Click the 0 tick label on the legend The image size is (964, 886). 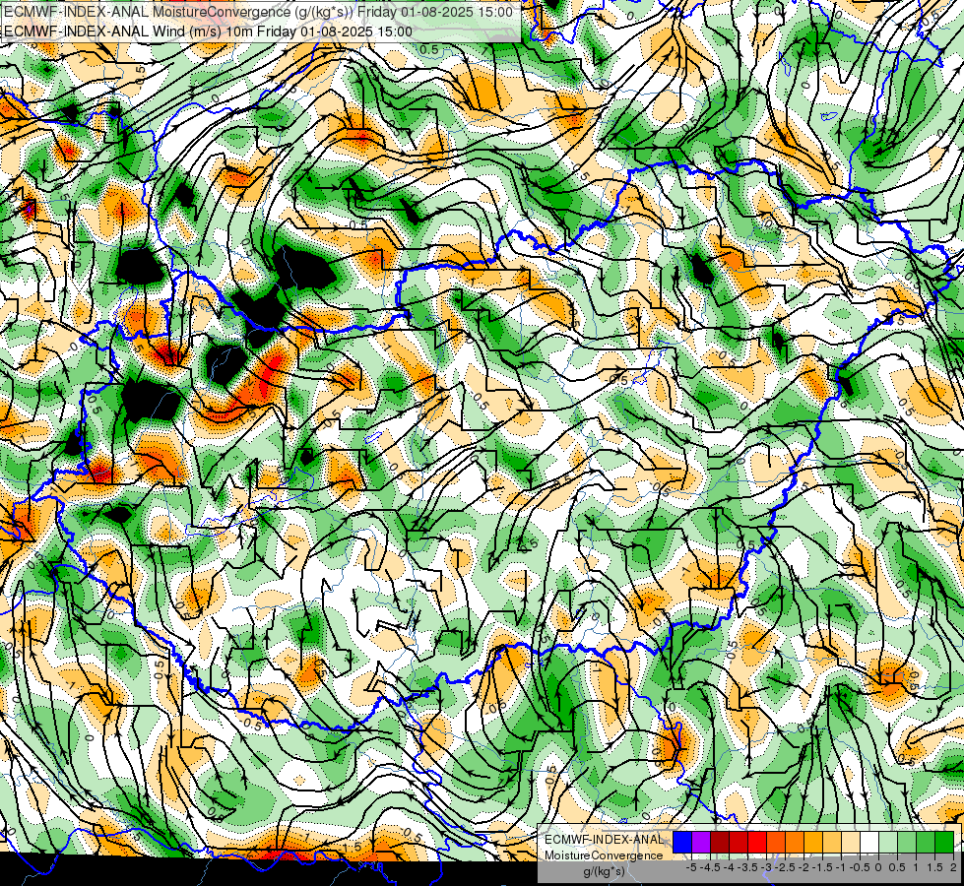pyautogui.click(x=878, y=867)
